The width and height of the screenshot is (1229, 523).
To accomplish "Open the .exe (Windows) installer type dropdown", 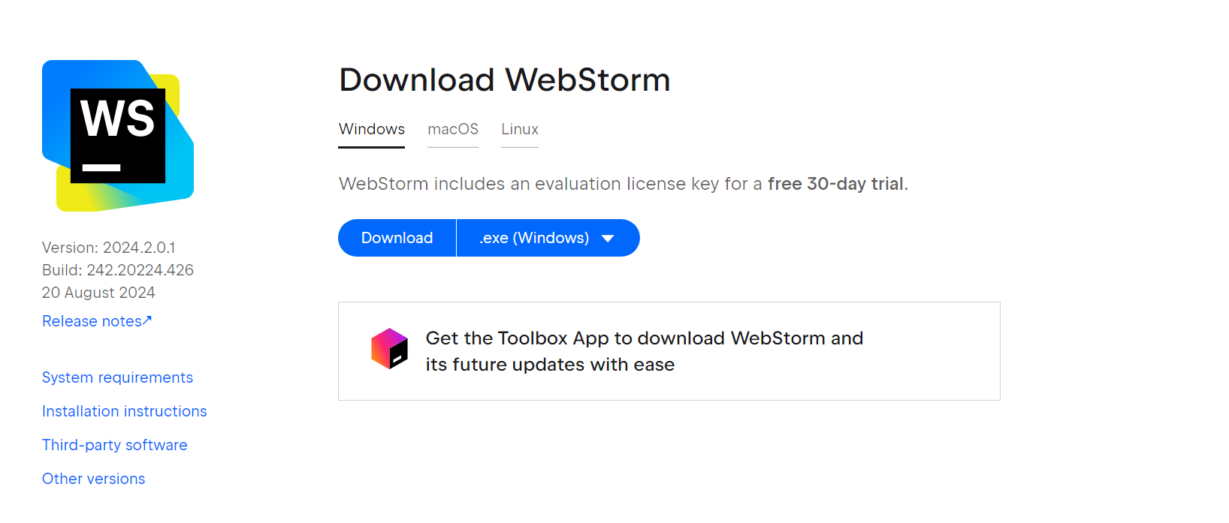I will 548,238.
